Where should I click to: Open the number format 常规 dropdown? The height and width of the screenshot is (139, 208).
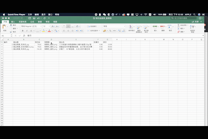[x=125, y=26]
